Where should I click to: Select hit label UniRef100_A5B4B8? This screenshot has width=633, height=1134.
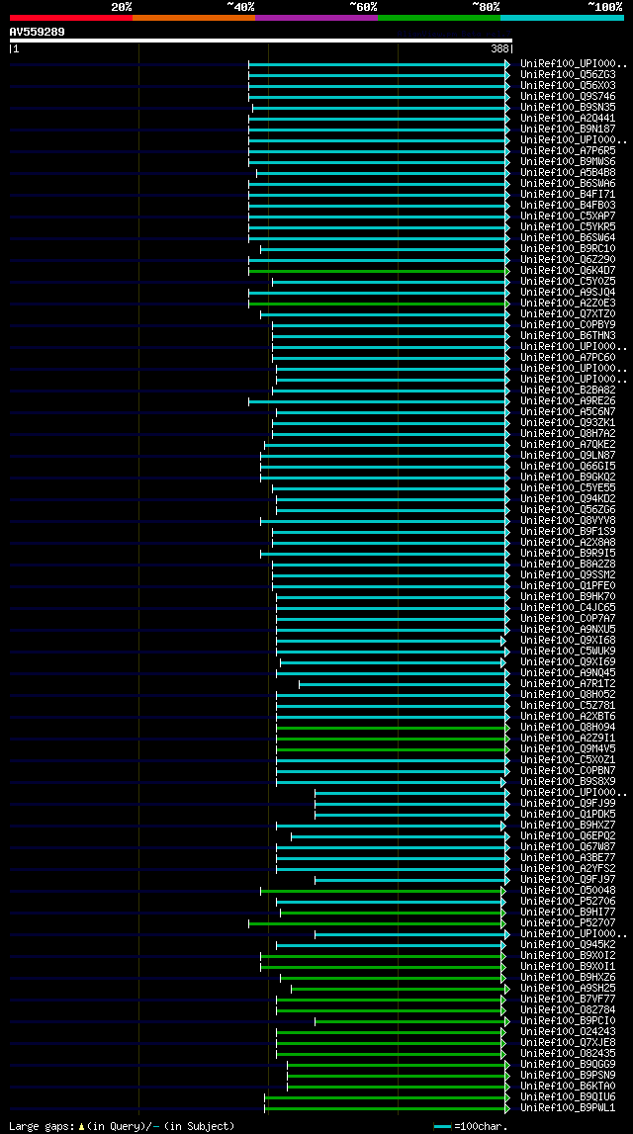(x=568, y=172)
